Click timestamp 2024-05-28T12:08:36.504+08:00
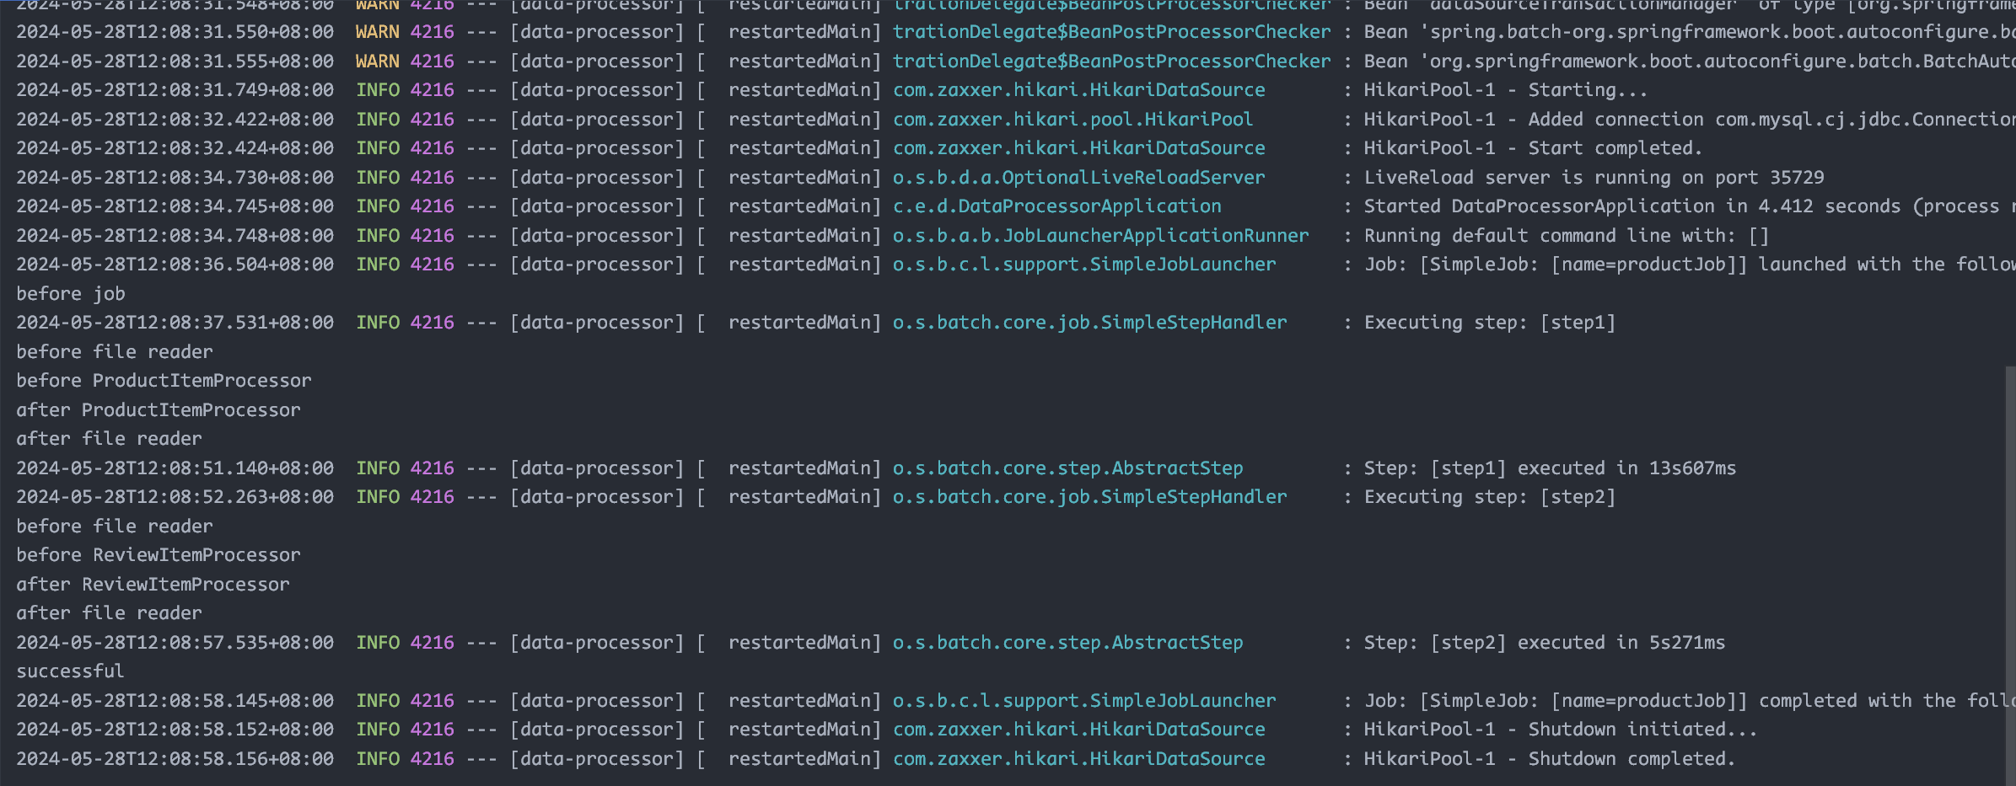This screenshot has width=2016, height=786. click(175, 265)
